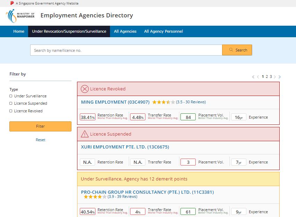Open page 2 of results

(267, 77)
